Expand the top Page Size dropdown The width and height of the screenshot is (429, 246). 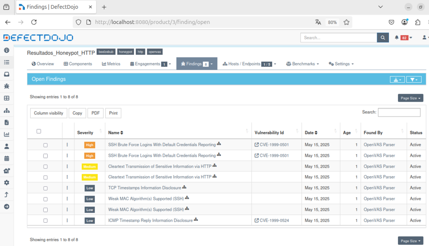[x=410, y=98]
